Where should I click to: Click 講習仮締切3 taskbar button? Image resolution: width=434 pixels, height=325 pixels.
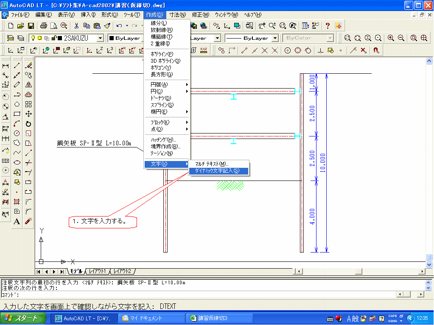[x=219, y=318]
